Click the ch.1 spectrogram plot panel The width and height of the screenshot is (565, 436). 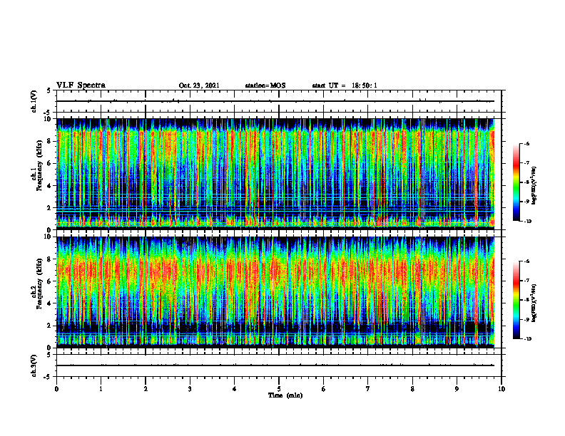pos(279,174)
